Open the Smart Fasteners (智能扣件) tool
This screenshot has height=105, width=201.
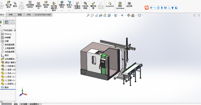tap(38, 5)
